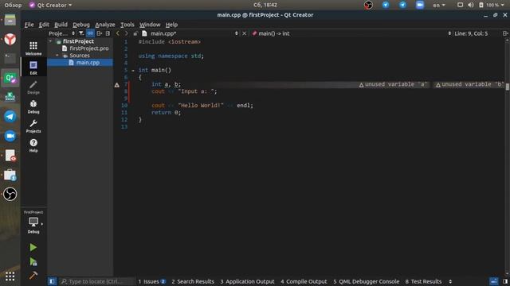
Task: Toggle the file writable lock icon
Action: tap(135, 33)
